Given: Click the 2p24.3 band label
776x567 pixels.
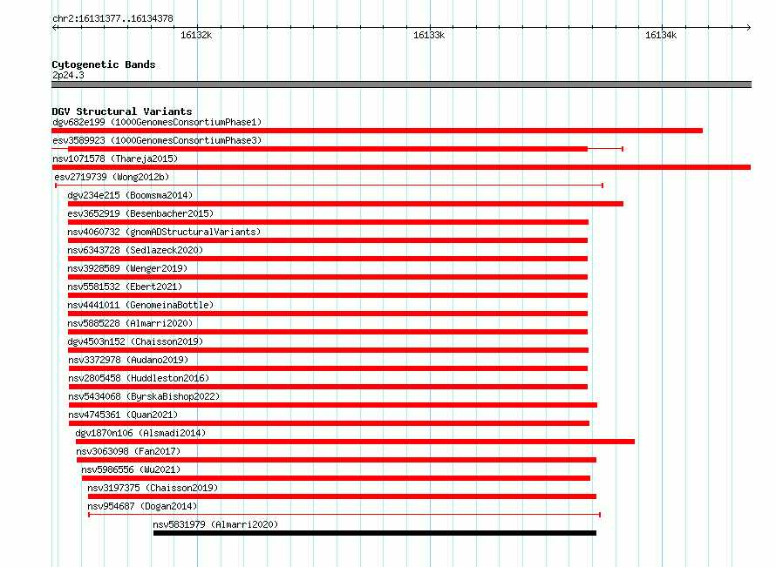Looking at the screenshot, I should pyautogui.click(x=68, y=75).
